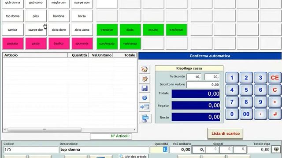Click the article list left scroll arrow
282x158 pixels.
click(x=5, y=129)
